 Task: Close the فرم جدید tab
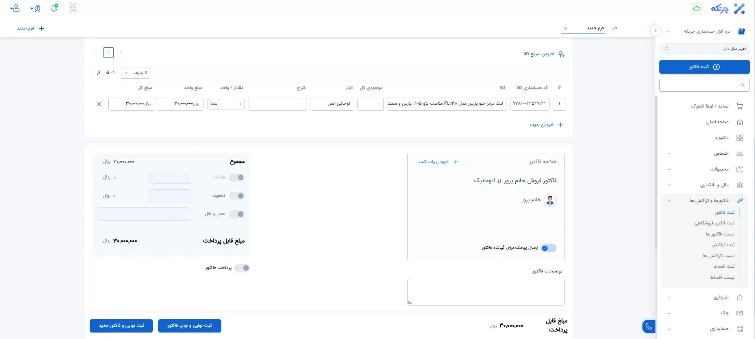(x=566, y=28)
